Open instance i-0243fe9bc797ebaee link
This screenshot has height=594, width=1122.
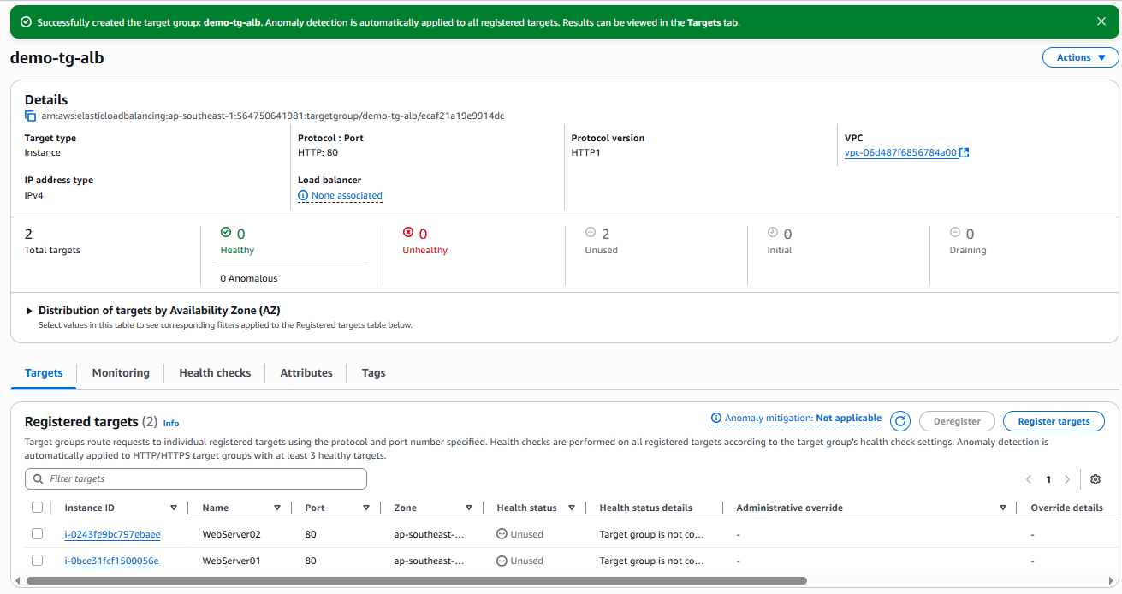pos(112,534)
